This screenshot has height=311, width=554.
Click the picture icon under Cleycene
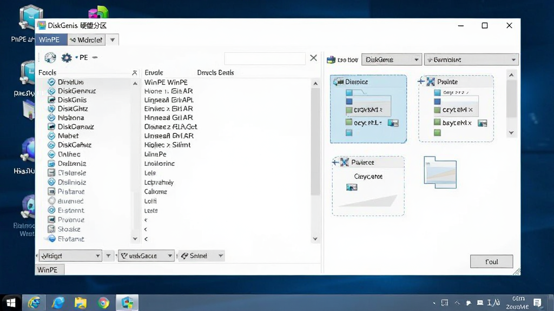(352, 187)
